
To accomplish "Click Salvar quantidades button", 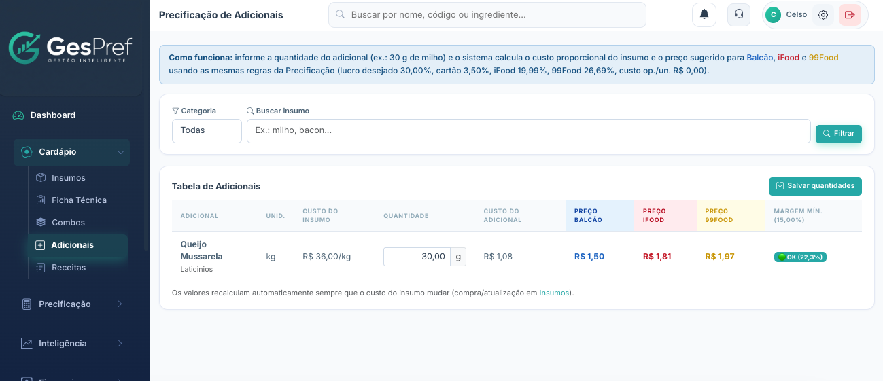I will [x=815, y=186].
